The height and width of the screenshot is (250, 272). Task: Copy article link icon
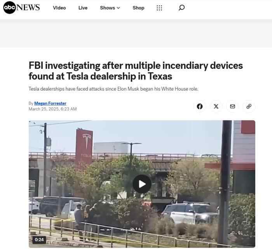coord(249,106)
